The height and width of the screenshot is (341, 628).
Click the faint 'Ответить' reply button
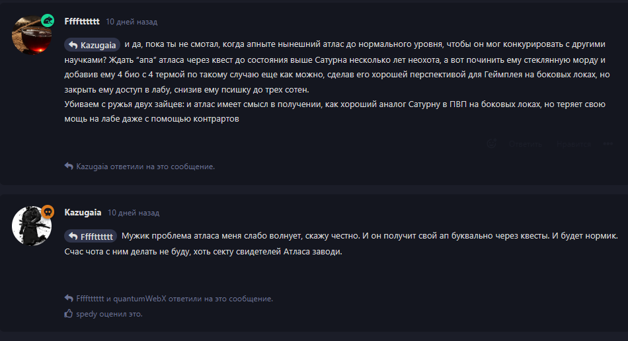pos(525,144)
